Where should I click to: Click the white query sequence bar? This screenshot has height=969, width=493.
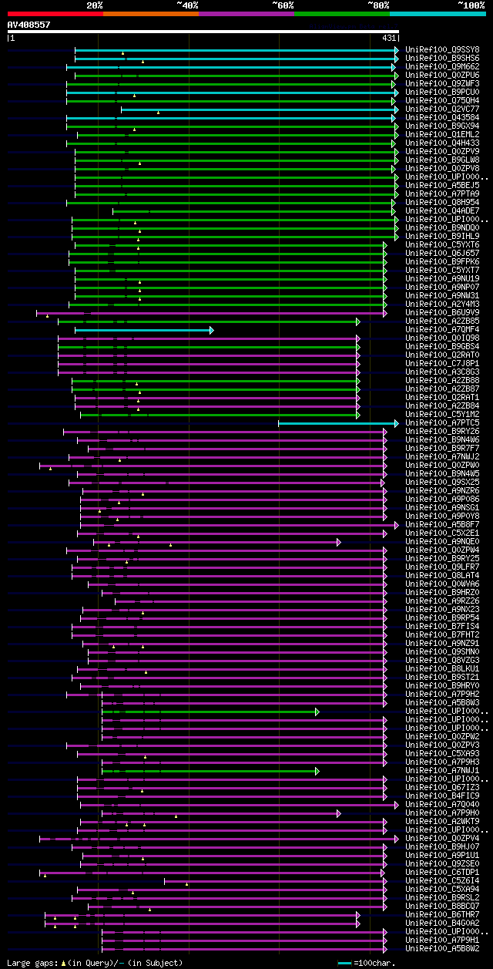click(203, 32)
